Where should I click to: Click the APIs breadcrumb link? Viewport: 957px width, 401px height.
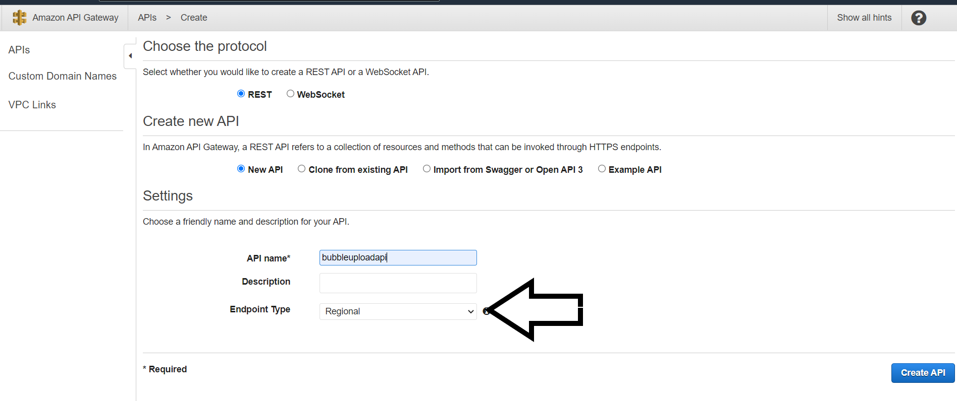pyautogui.click(x=147, y=18)
